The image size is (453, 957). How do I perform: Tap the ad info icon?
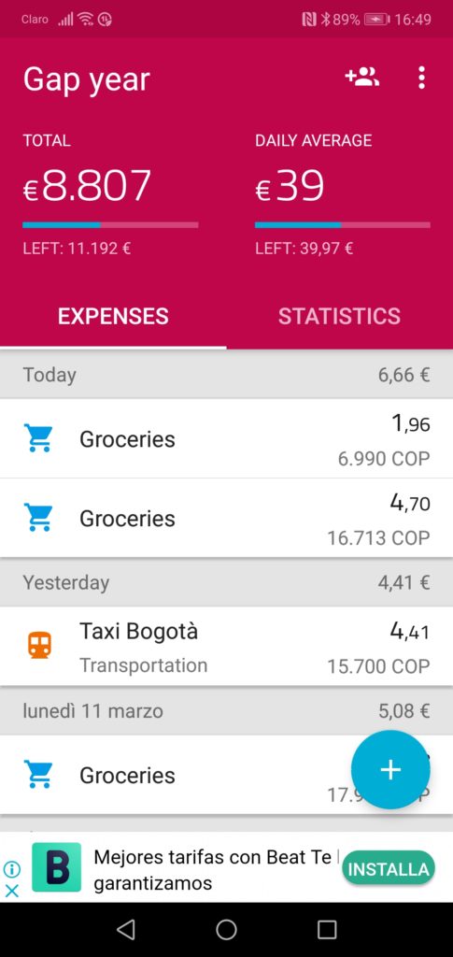click(x=12, y=868)
